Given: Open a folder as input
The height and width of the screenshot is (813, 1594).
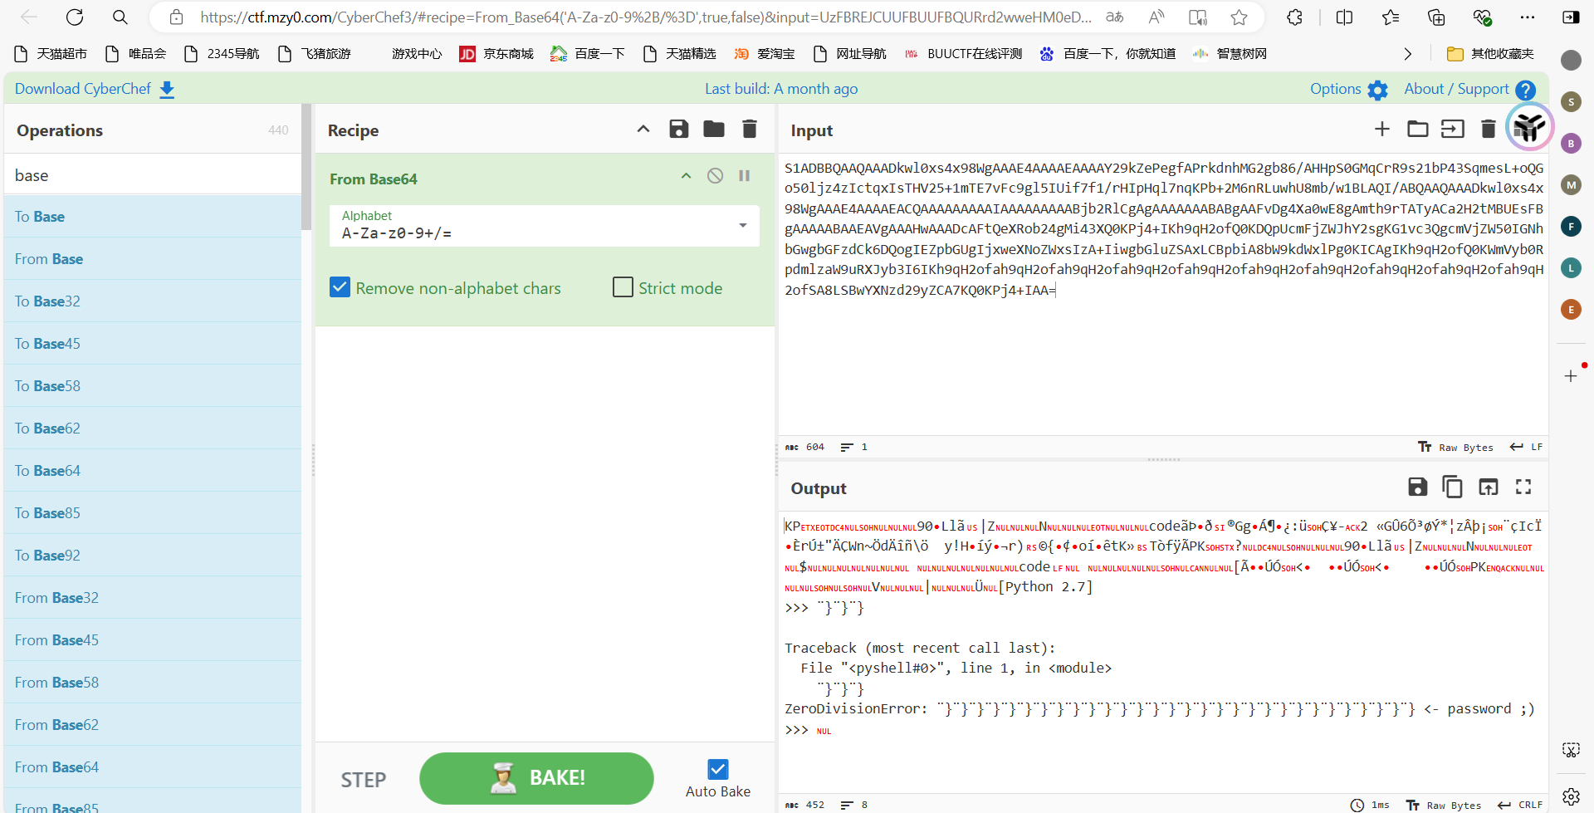Looking at the screenshot, I should [1417, 129].
